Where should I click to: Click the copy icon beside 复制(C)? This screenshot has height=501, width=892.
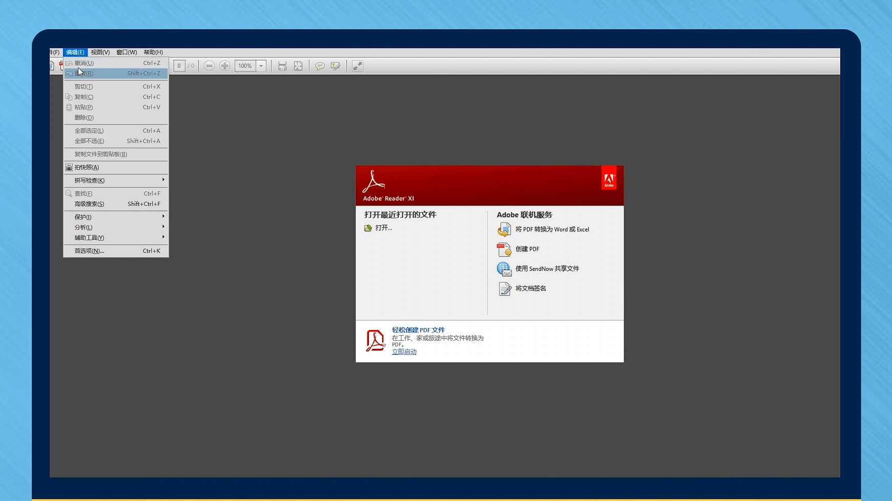(x=69, y=97)
